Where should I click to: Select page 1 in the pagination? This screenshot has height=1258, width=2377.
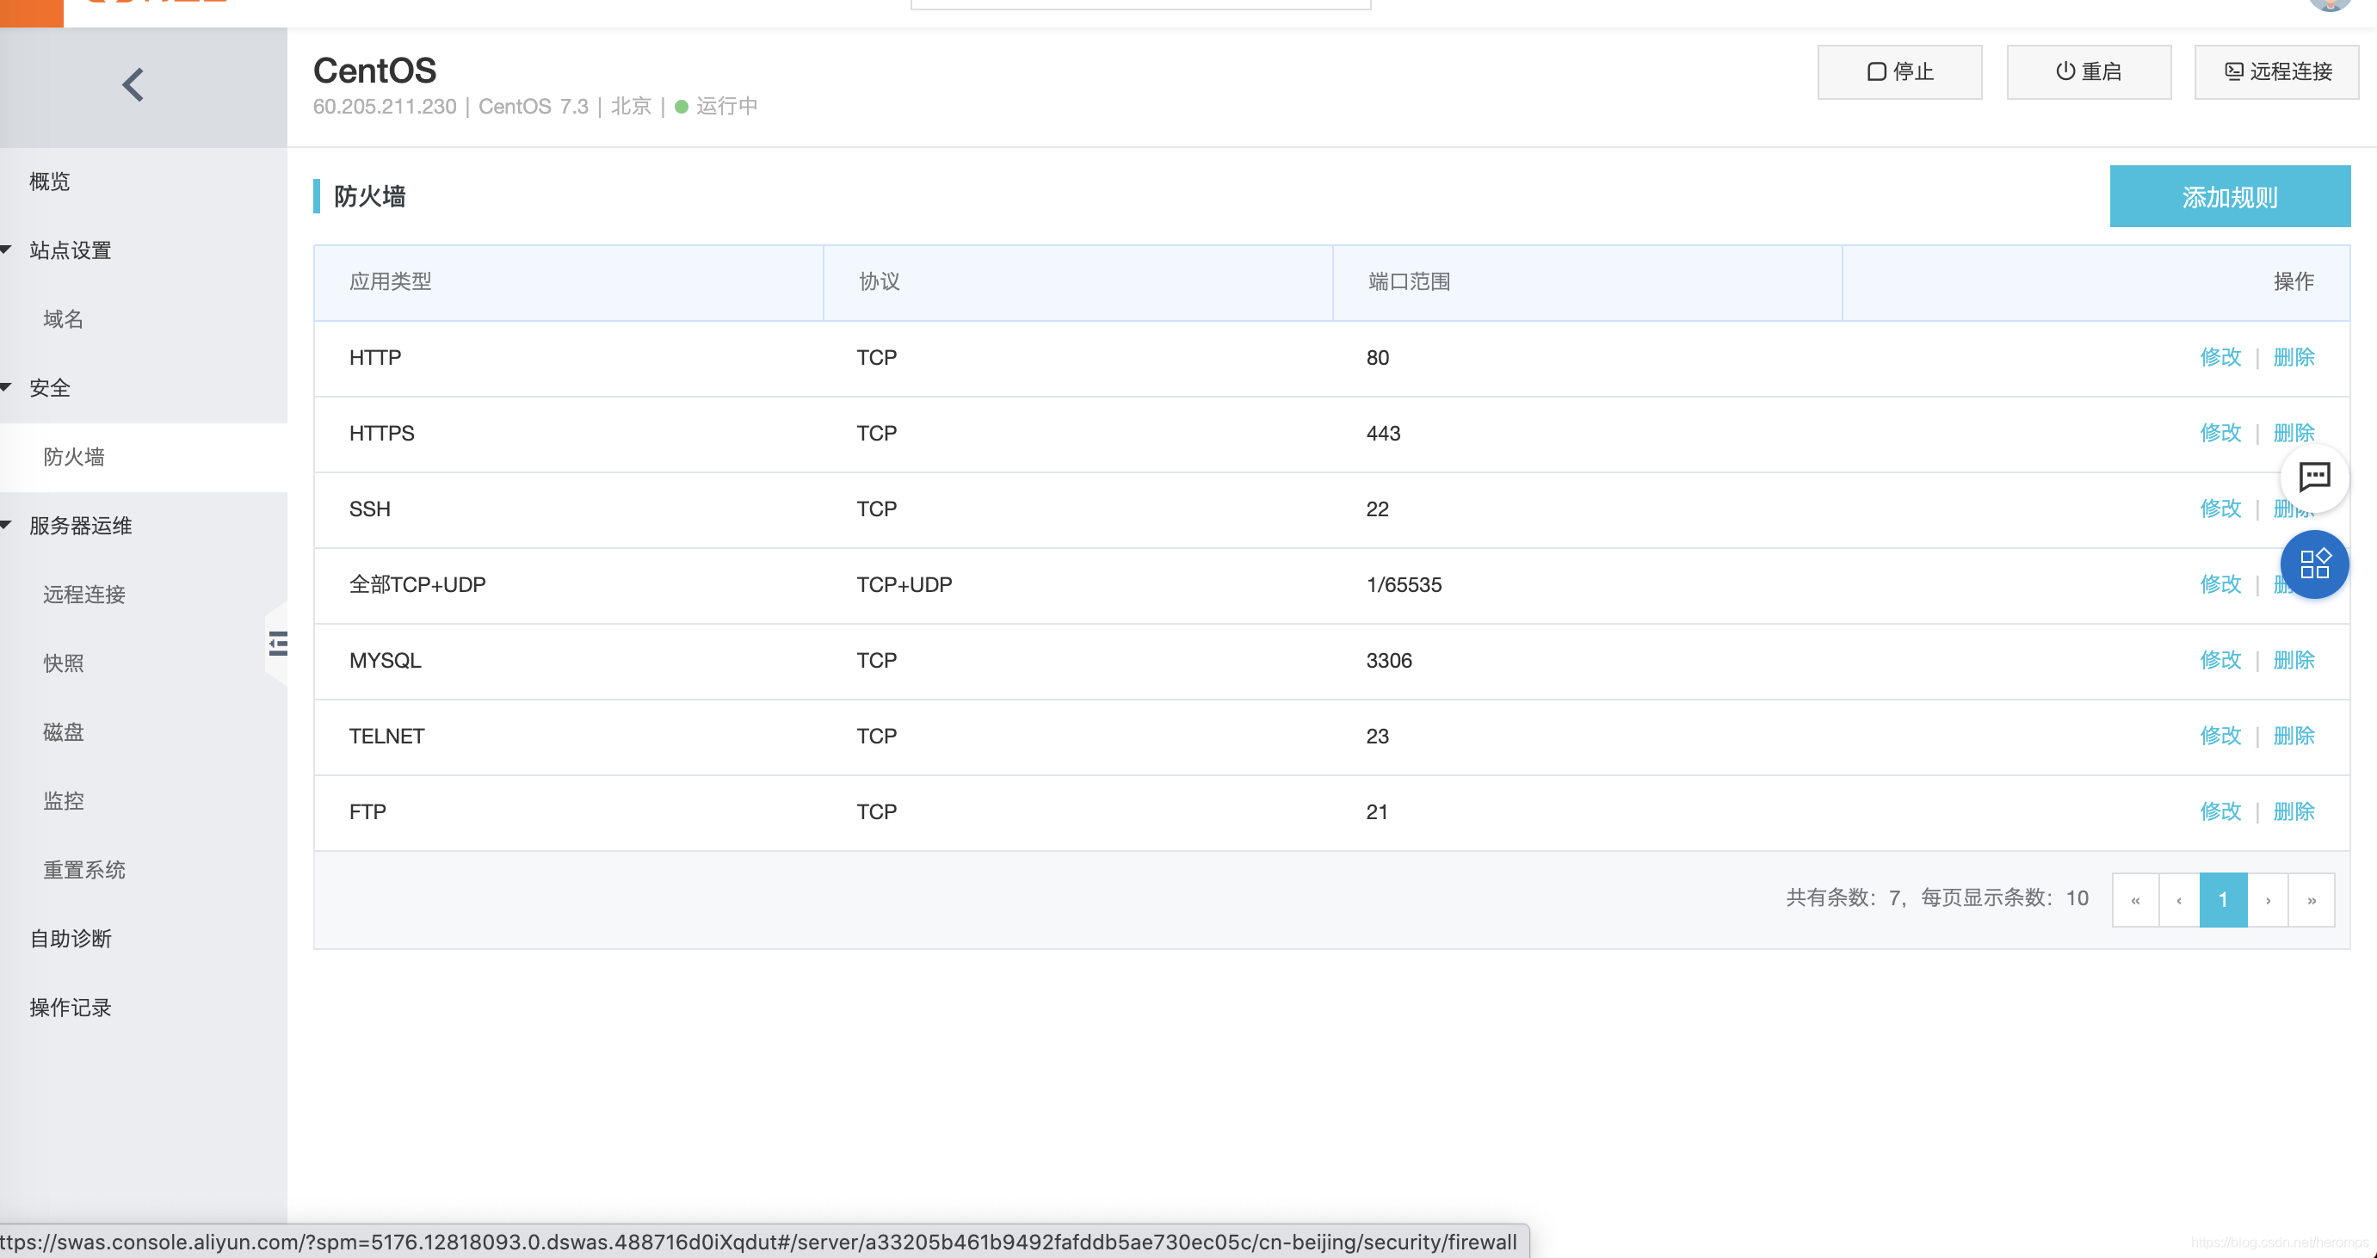coord(2222,899)
